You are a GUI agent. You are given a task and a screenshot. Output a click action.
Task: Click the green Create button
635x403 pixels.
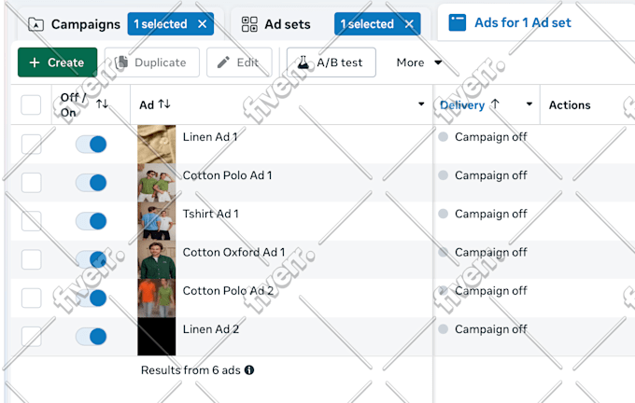pyautogui.click(x=58, y=63)
